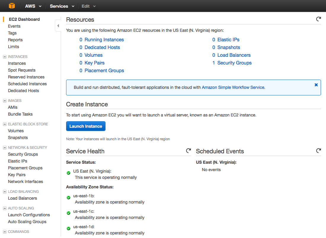Open the Services dropdown menu
Screen dimensions: 326x238
point(62,6)
